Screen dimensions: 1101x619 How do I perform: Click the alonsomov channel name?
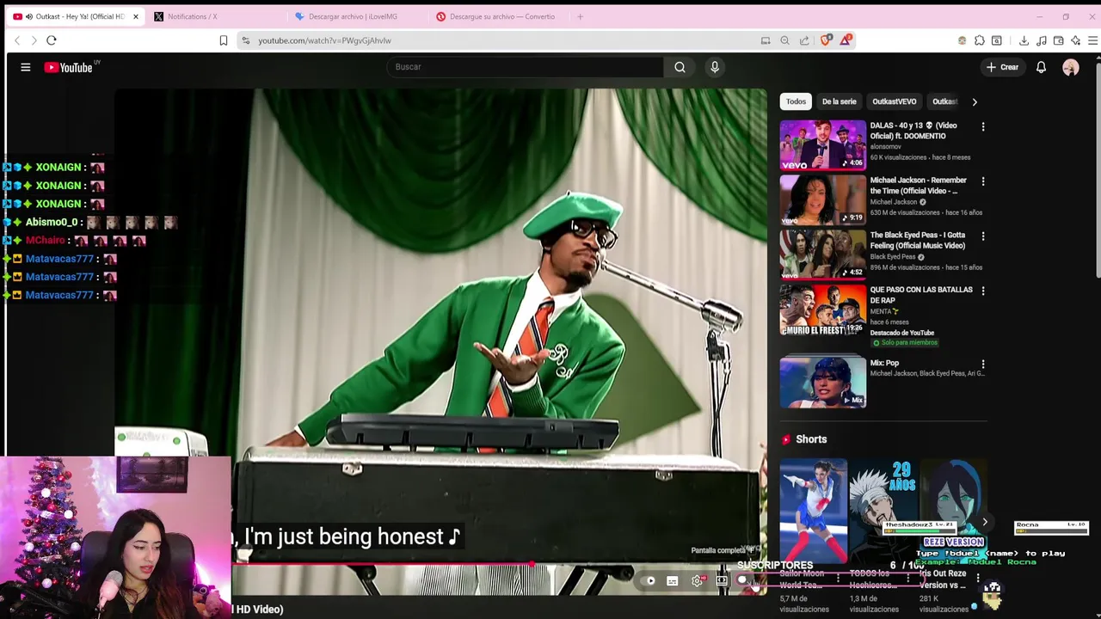pos(885,147)
